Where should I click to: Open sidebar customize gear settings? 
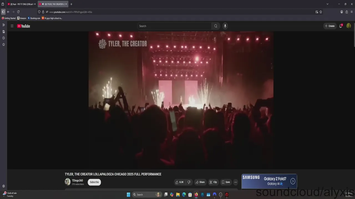(4, 186)
